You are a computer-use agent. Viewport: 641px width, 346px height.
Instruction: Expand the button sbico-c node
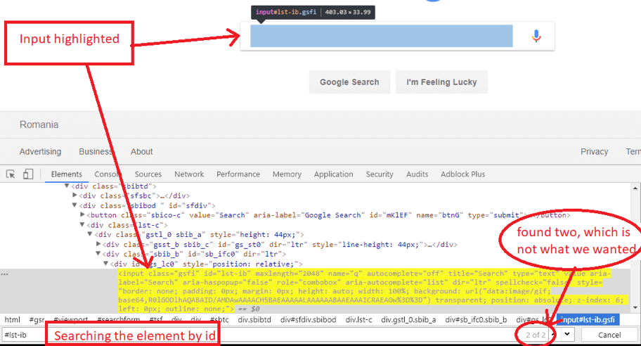[x=82, y=214]
